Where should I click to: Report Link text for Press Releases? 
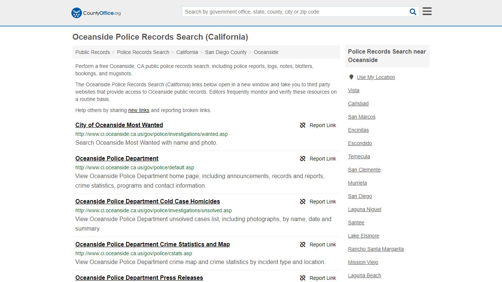(x=323, y=278)
